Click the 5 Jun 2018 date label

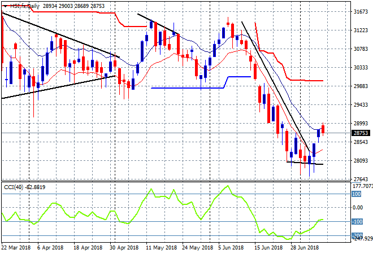(230, 247)
